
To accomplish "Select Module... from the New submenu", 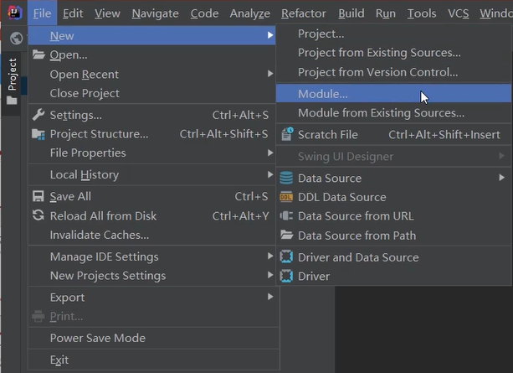I will pos(323,93).
